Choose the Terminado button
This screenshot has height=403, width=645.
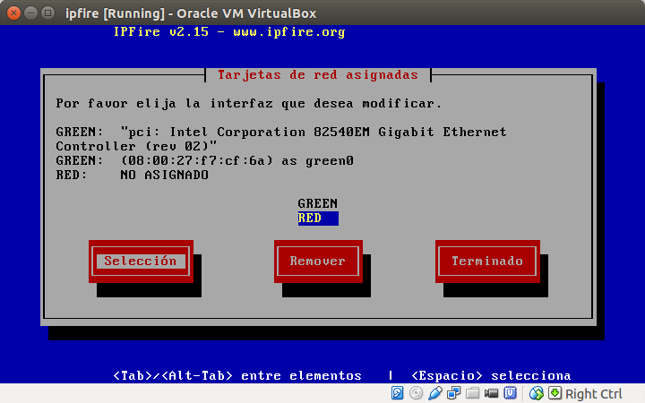point(487,262)
